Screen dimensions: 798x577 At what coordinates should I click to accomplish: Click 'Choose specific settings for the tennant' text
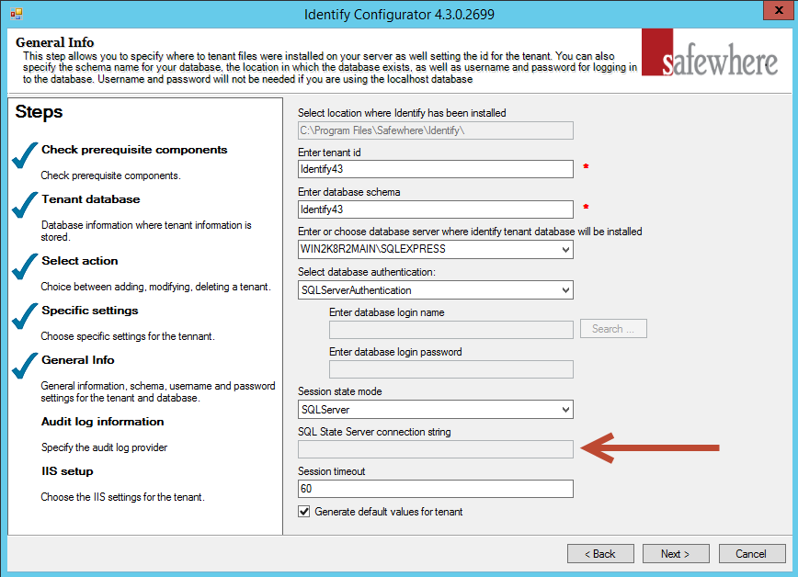[128, 336]
